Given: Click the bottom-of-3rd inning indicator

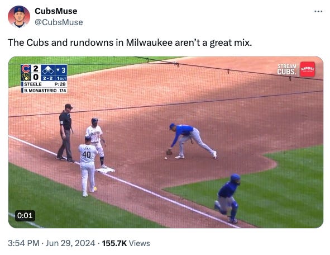Looking at the screenshot, I should point(61,70).
